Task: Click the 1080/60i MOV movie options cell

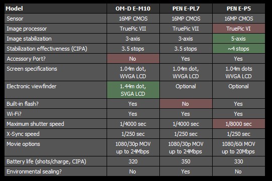Action: pos(239,147)
